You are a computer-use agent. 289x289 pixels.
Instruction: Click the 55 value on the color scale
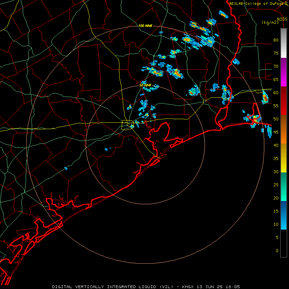[x=276, y=106]
